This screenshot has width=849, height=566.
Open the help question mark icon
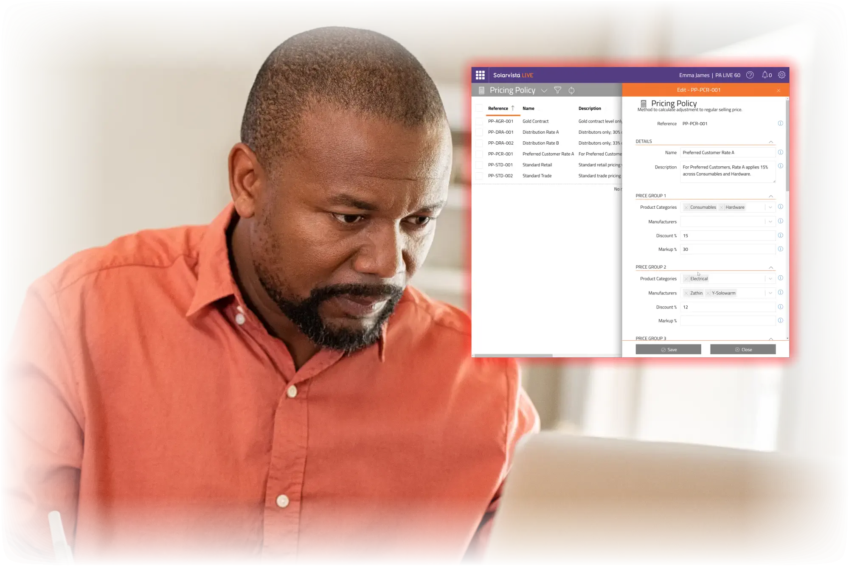point(750,75)
